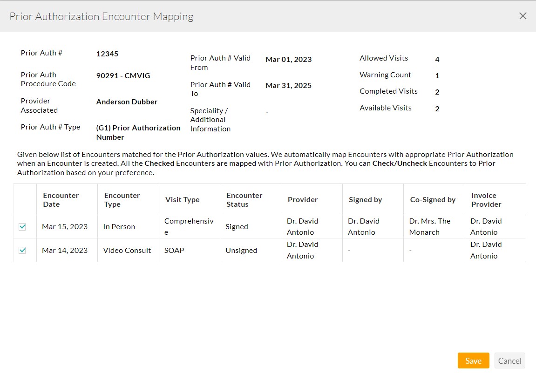Close the Prior Authorization Encounter Mapping dialog
This screenshot has height=381, width=536.
(522, 15)
